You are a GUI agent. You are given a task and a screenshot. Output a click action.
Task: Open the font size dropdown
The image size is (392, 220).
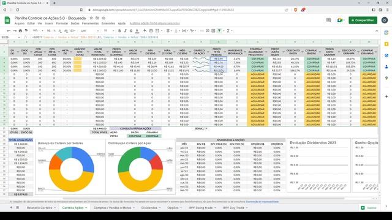pos(108,31)
